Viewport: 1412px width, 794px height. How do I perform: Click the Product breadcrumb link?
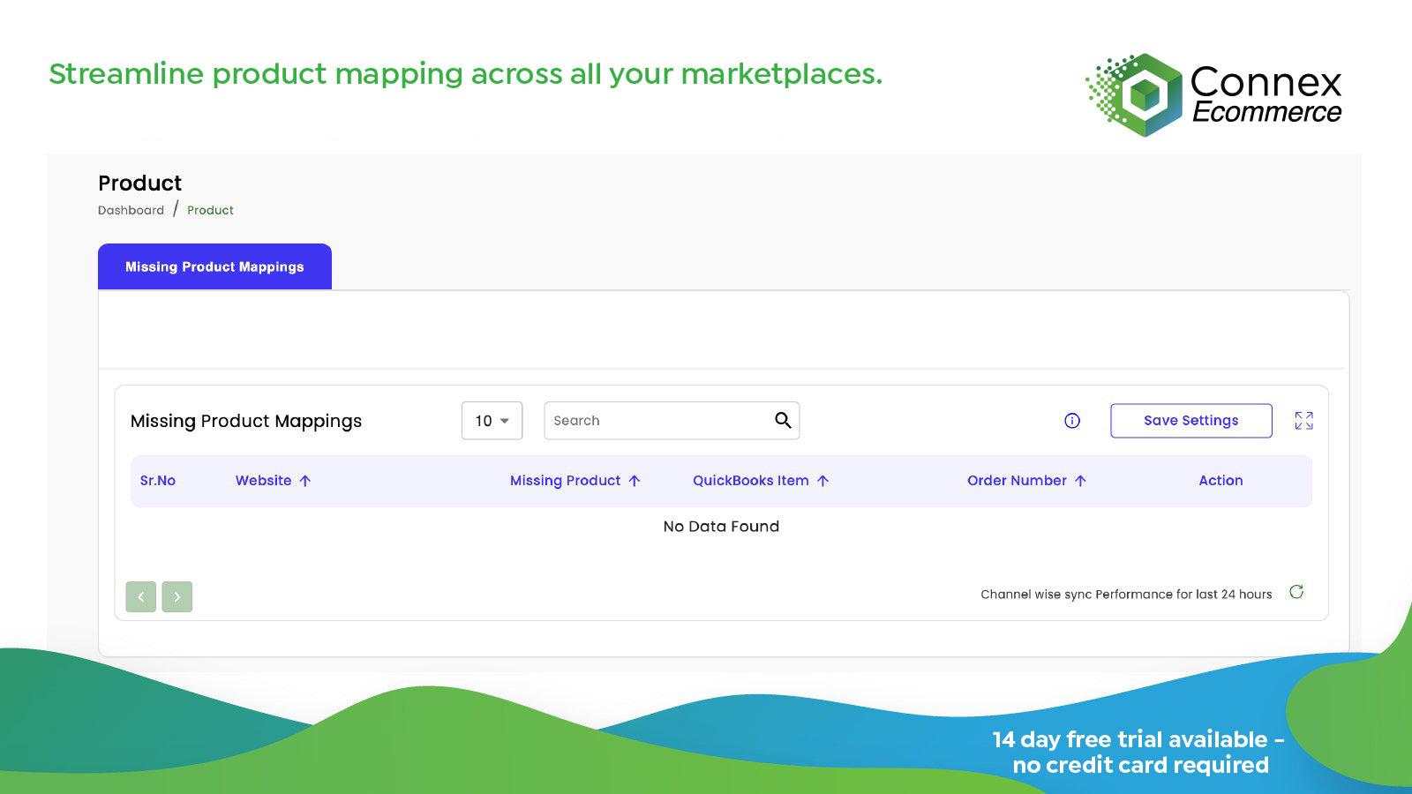[x=210, y=210]
